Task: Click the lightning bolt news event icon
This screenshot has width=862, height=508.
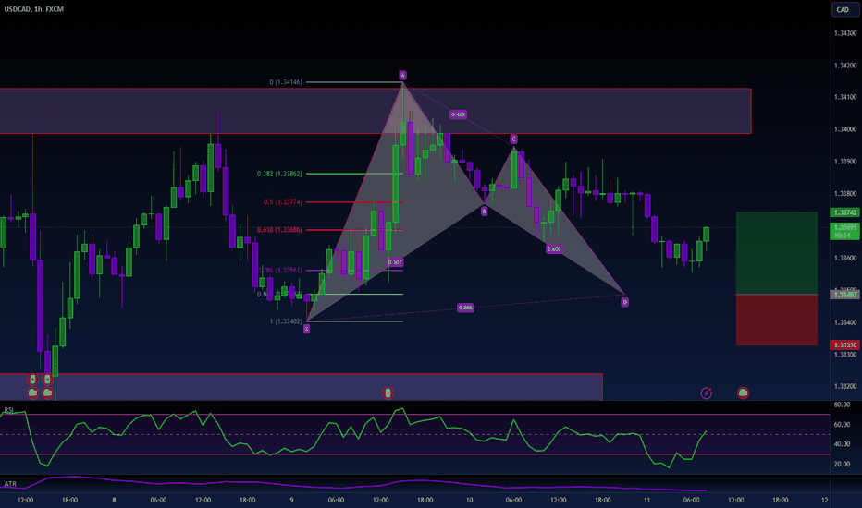Action: pyautogui.click(x=707, y=393)
